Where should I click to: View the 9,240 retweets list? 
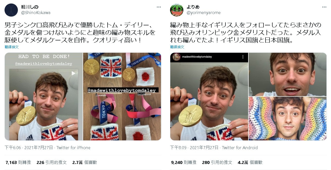click(183, 162)
